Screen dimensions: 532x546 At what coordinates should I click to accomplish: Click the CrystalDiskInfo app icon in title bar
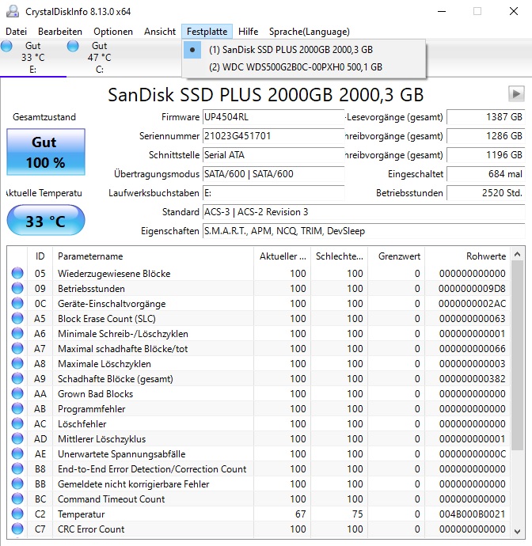[x=12, y=11]
